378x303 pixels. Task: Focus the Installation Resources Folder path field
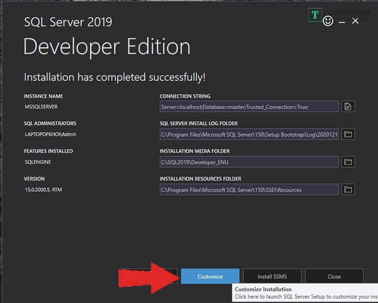point(249,190)
